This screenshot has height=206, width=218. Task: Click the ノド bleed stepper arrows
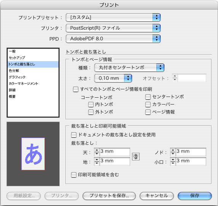coord(173,152)
